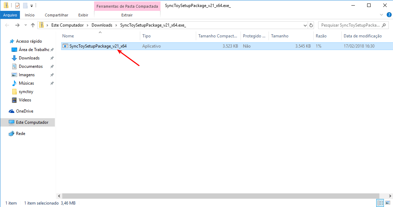
Task: Select the SyncToySetupPackage_v21_x64 file
Action: point(98,46)
